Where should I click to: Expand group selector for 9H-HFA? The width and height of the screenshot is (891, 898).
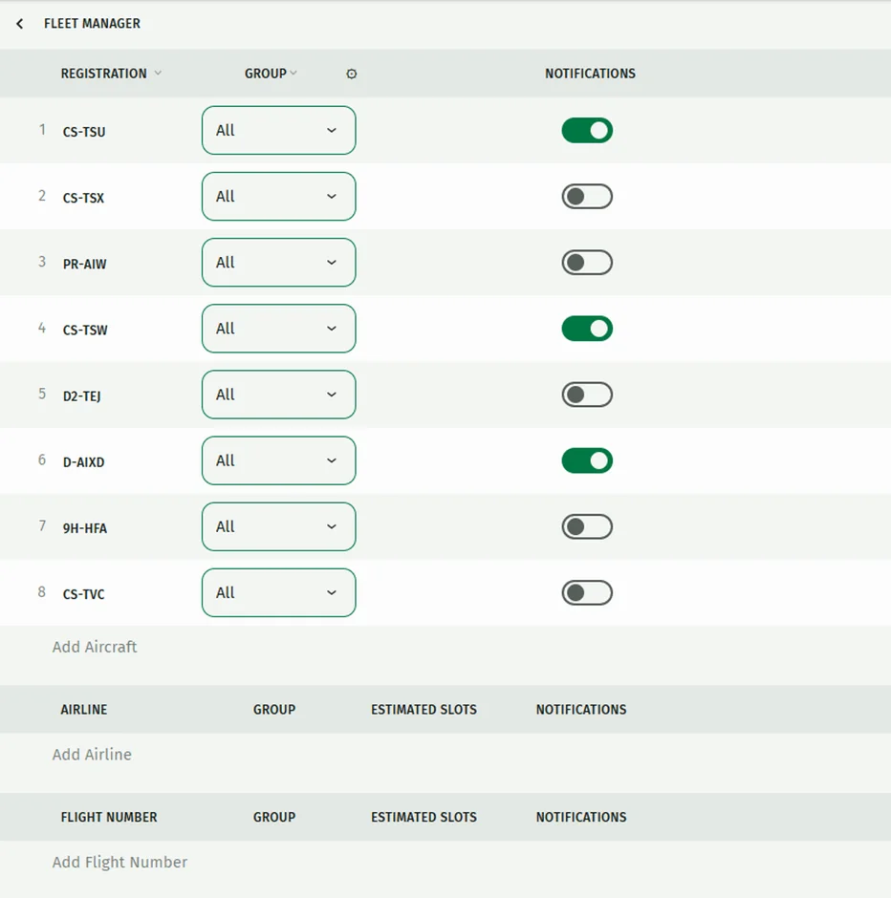pos(278,526)
